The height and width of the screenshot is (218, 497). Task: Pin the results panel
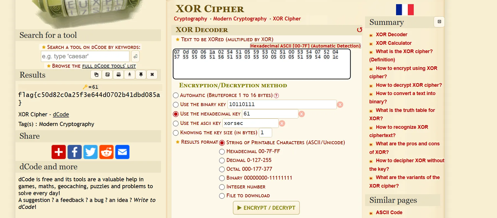[141, 75]
